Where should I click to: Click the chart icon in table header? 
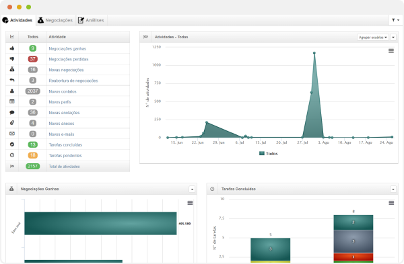(12, 37)
